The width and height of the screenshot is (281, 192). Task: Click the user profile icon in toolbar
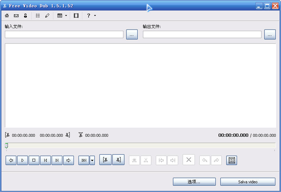25,16
